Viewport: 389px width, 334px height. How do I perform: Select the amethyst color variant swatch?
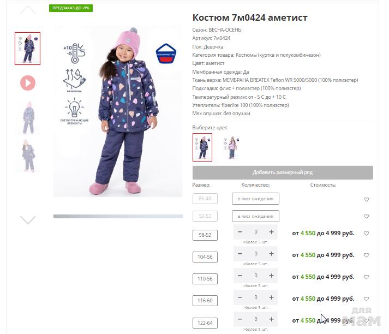point(202,147)
